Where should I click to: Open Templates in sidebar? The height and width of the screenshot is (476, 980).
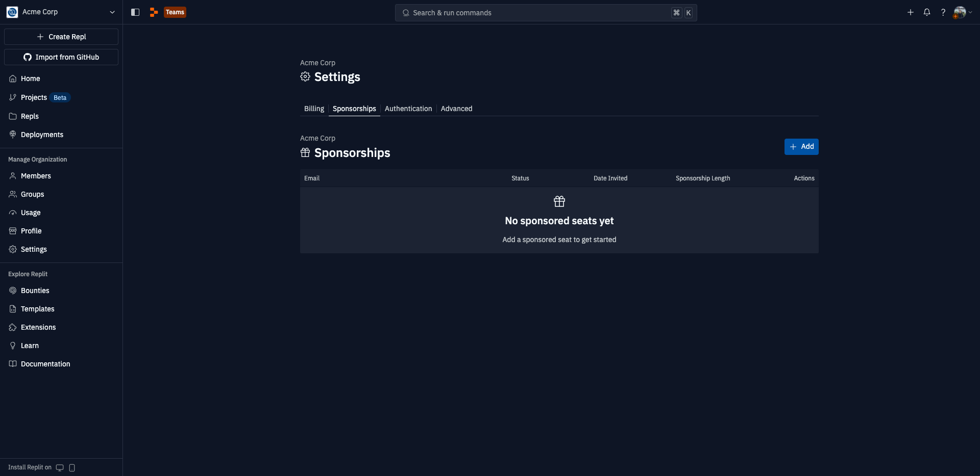(61, 309)
